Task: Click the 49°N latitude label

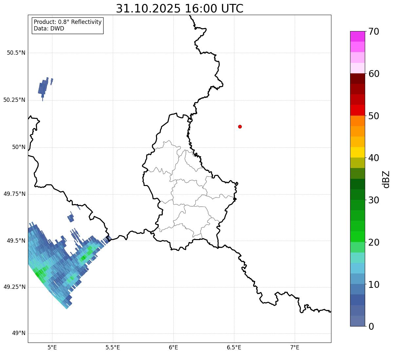Action: (x=19, y=333)
